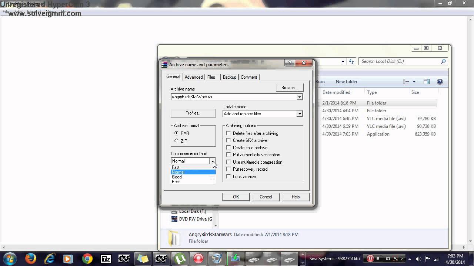The height and width of the screenshot is (266, 474).
Task: Click the Compression method dropdown arrow
Action: [x=212, y=161]
